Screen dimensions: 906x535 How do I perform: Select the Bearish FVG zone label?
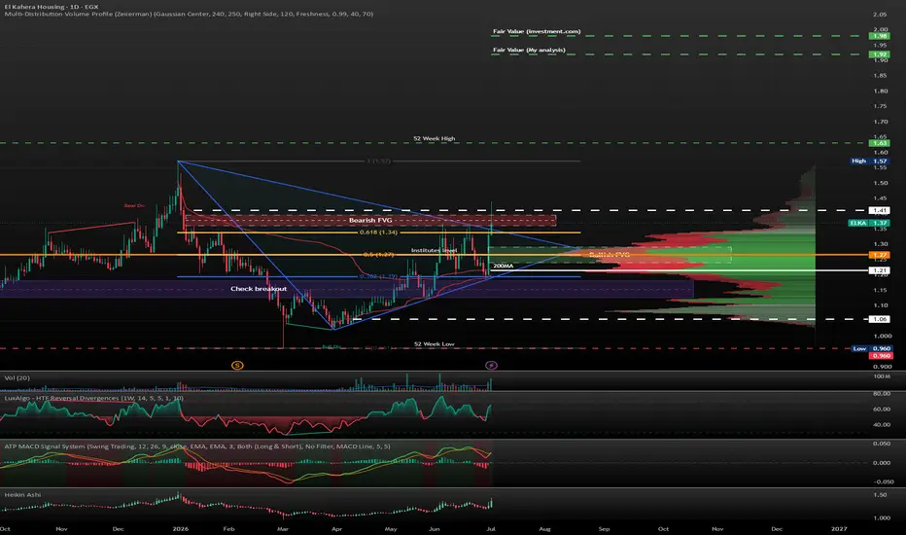point(370,221)
